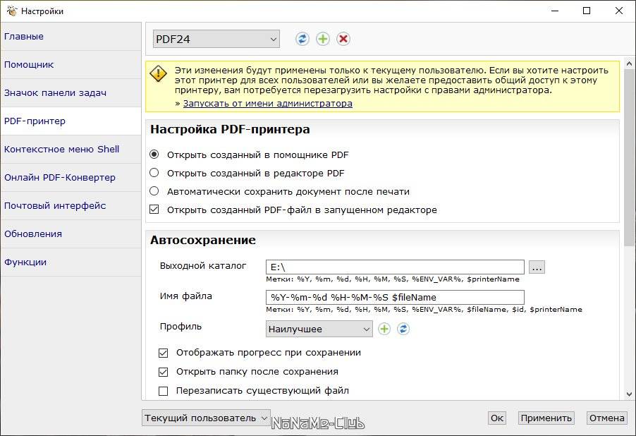Click the 'Применить' button
Viewport: 636px width, 436px height.
[546, 418]
